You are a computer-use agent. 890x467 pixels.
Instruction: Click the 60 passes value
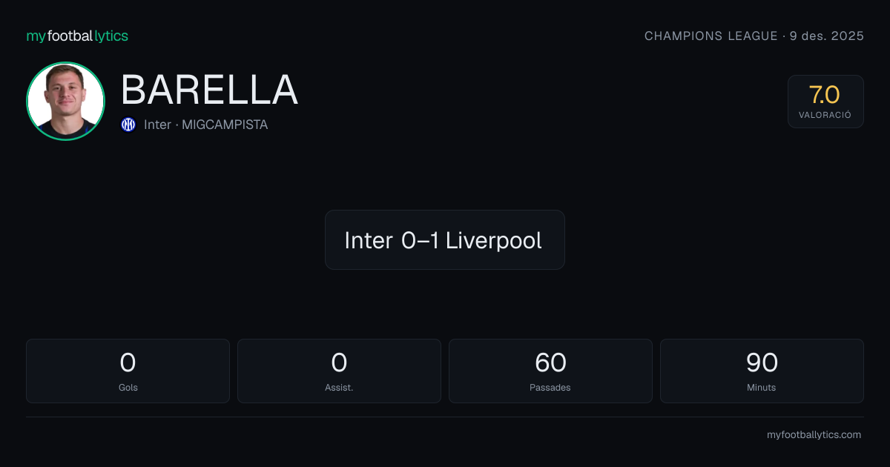(550, 362)
